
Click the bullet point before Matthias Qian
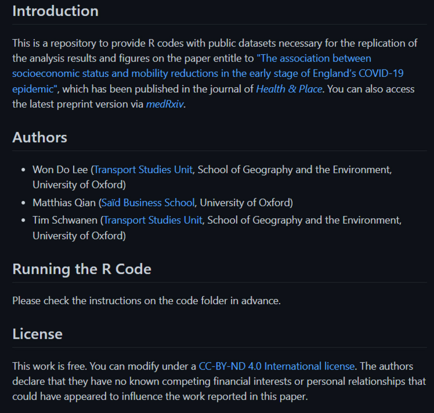pos(23,203)
